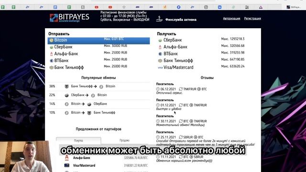Open the BitPaye... bookmark in the bookmarks bar
The width and height of the screenshot is (306, 172).
(294, 7)
